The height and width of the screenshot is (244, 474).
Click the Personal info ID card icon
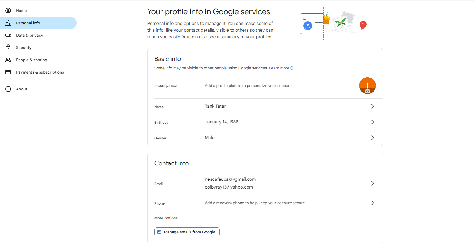8,23
